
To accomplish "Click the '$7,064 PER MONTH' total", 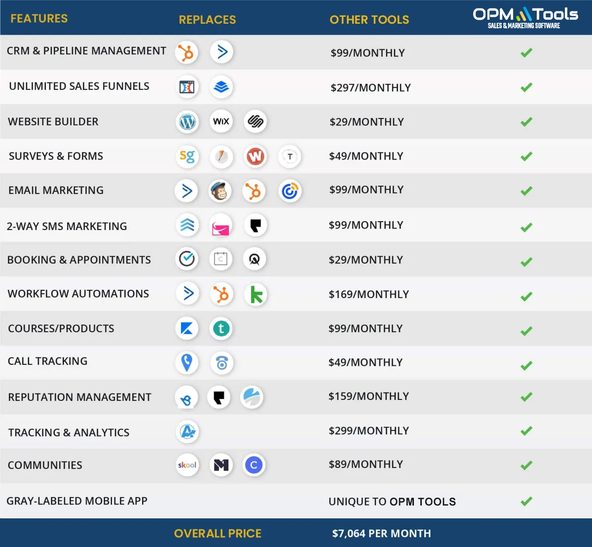I will pos(381,534).
